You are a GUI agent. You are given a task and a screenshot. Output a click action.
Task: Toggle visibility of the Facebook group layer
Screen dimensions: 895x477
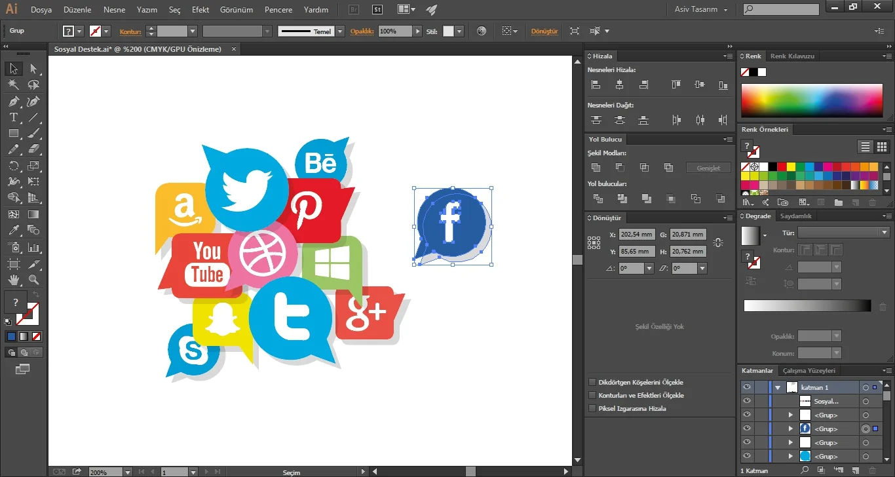746,429
